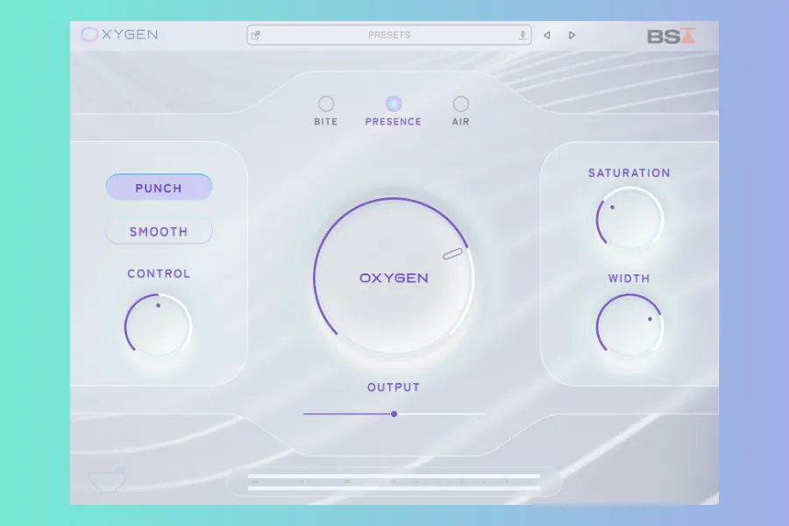Select the Presence mode radio button
789x526 pixels.
click(394, 103)
